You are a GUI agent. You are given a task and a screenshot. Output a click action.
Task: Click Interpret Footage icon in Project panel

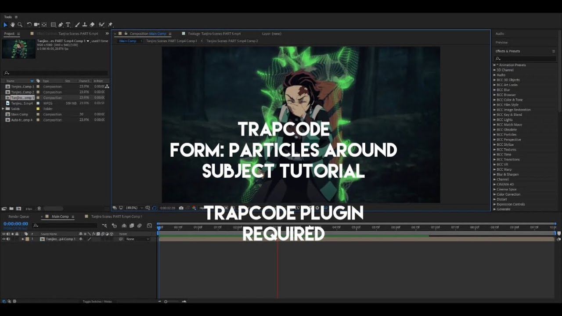coord(4,208)
